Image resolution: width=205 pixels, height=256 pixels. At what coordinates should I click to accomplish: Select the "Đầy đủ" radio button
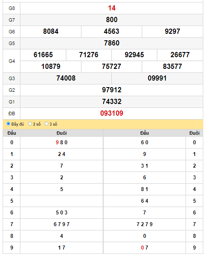pos(8,124)
